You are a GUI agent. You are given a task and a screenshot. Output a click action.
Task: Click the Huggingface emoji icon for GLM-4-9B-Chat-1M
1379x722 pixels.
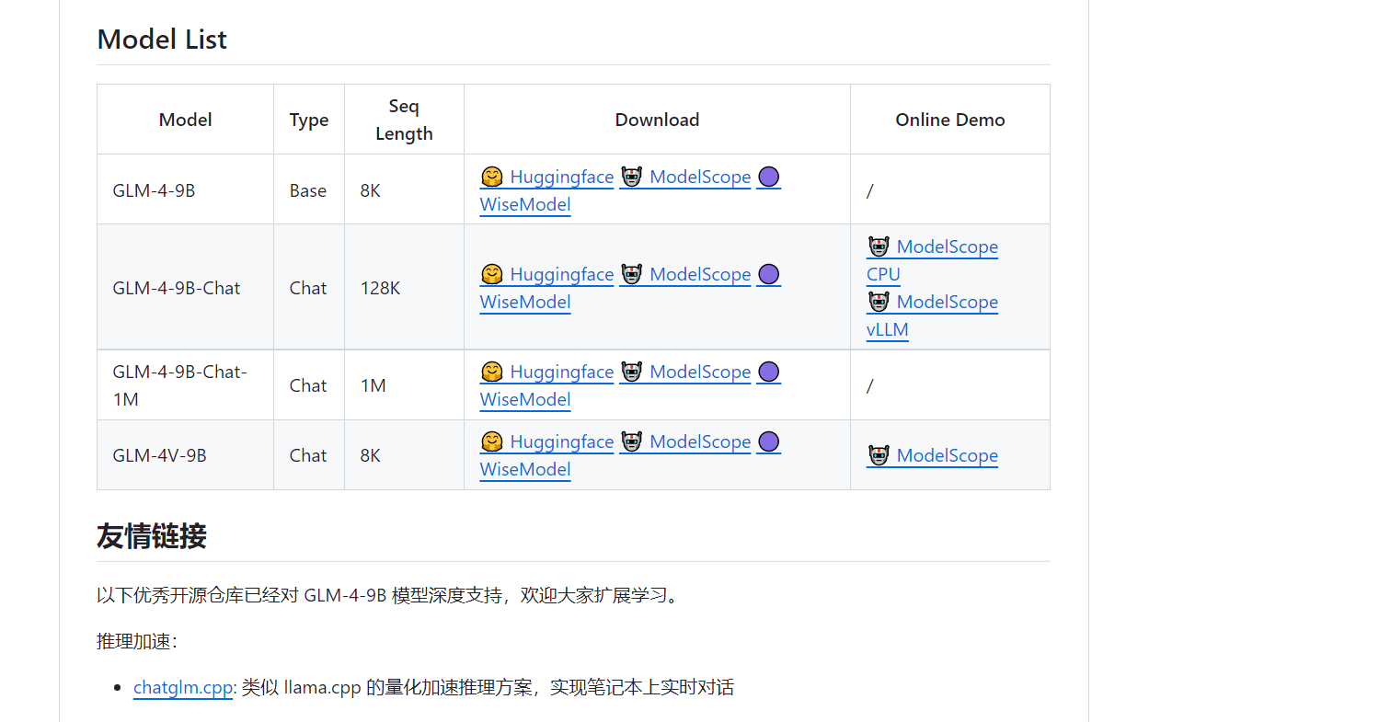coord(492,372)
